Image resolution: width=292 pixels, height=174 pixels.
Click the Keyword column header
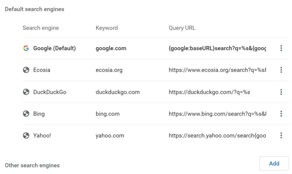click(106, 28)
